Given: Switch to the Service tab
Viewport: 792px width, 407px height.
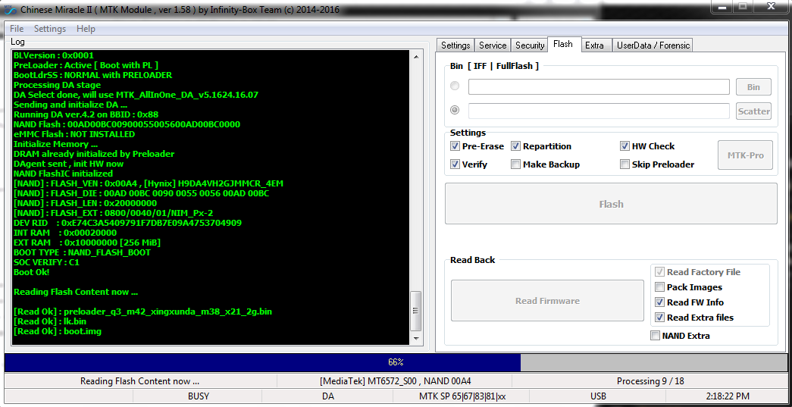Looking at the screenshot, I should point(493,45).
